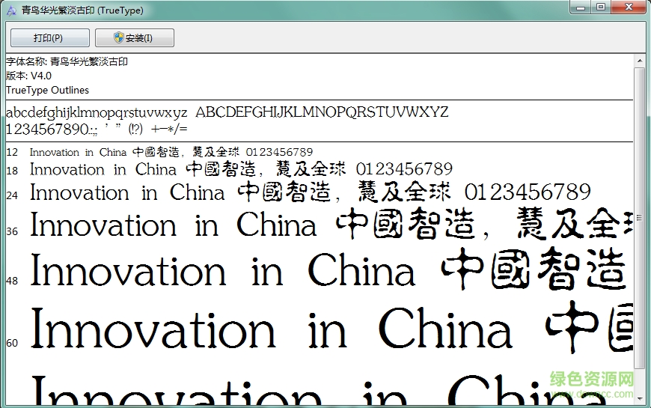The image size is (651, 408).
Task: Click the size 36 label
Action: (12, 232)
